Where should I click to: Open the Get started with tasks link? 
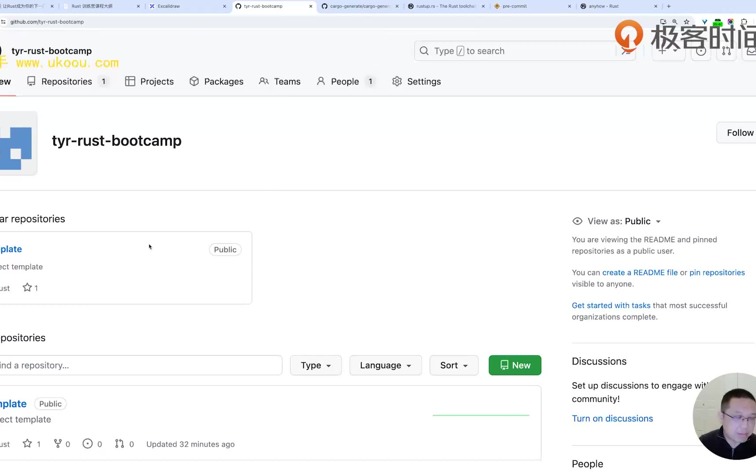coord(611,305)
